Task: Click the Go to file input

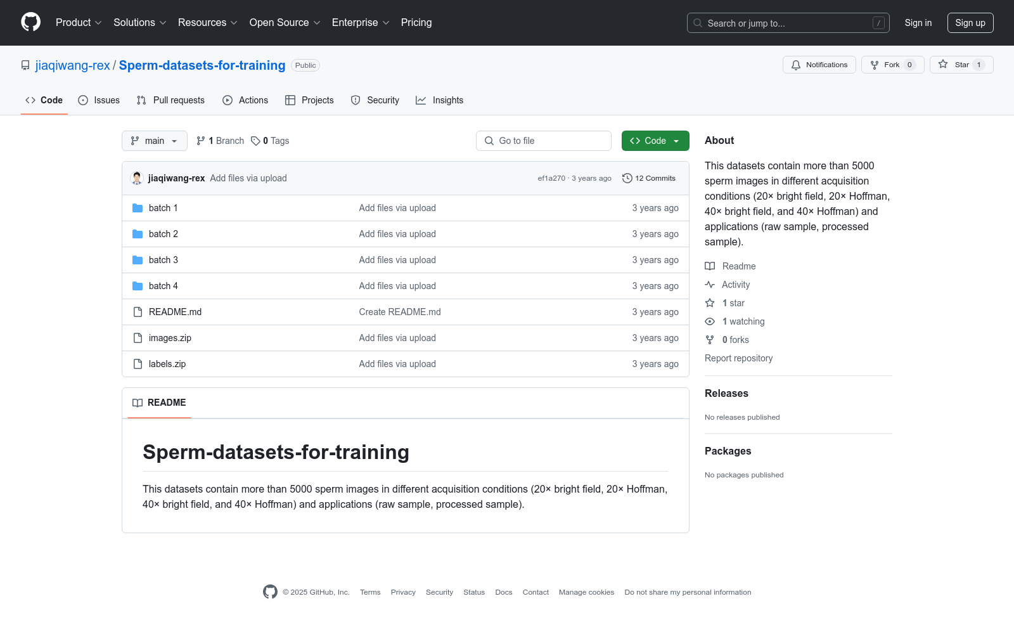Action: point(544,141)
